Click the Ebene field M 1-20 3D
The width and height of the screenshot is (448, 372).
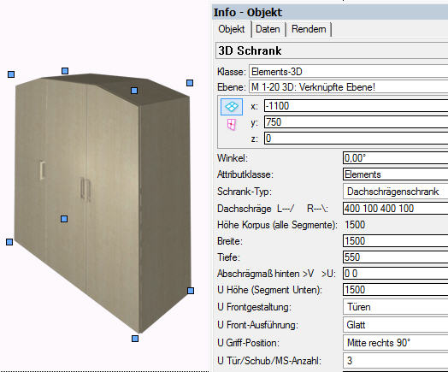(x=349, y=87)
